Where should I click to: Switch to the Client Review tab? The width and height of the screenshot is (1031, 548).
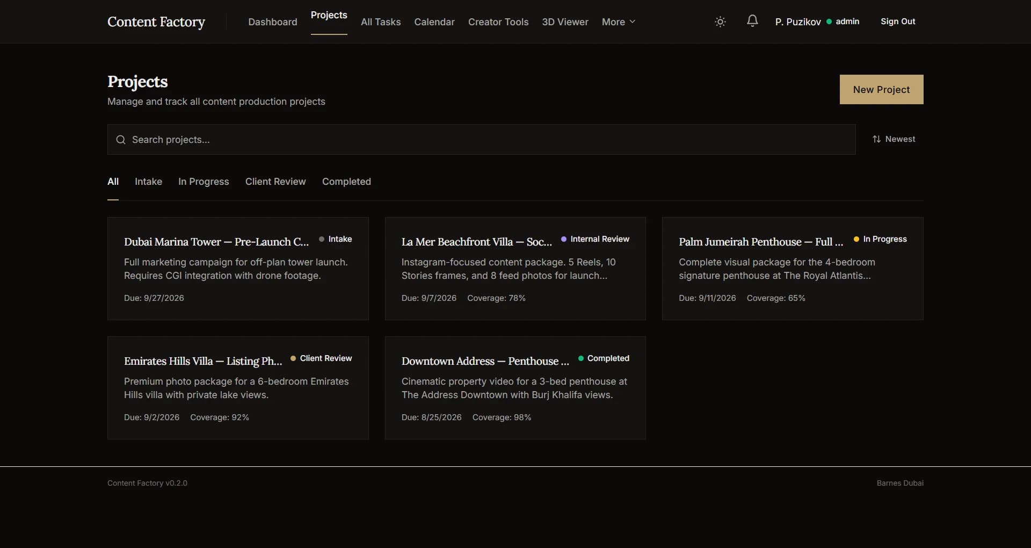(x=275, y=182)
